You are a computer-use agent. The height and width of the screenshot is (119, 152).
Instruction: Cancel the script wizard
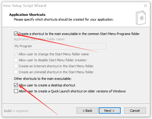pyautogui.click(x=135, y=111)
